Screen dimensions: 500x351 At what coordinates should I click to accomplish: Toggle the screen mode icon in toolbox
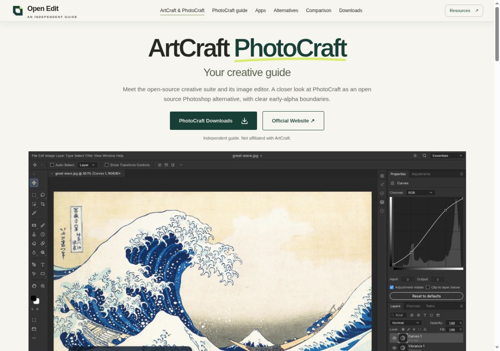click(x=34, y=329)
